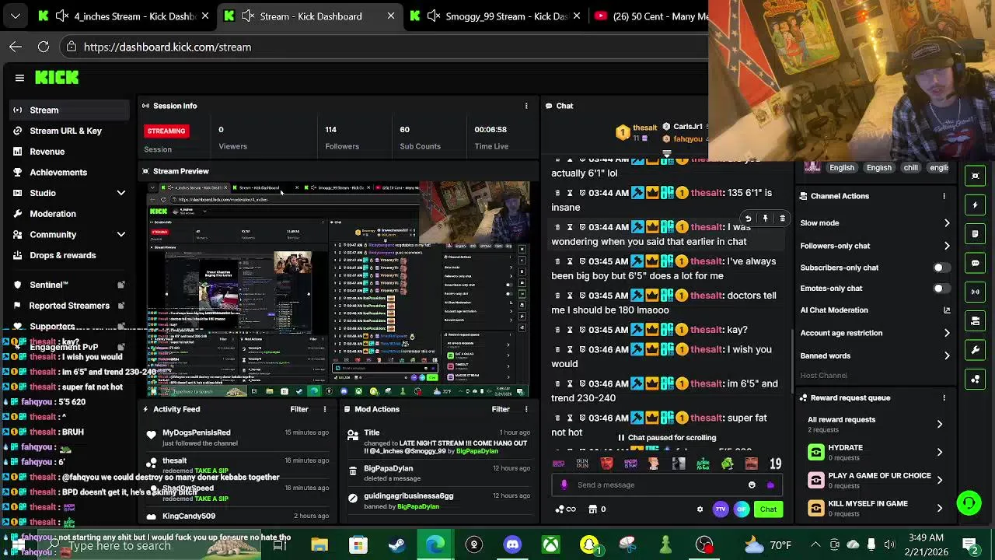Image resolution: width=995 pixels, height=560 pixels.
Task: Open Followers-only chat settings
Action: click(875, 246)
